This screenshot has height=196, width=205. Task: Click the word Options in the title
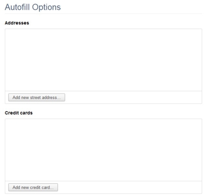pyautogui.click(x=46, y=7)
